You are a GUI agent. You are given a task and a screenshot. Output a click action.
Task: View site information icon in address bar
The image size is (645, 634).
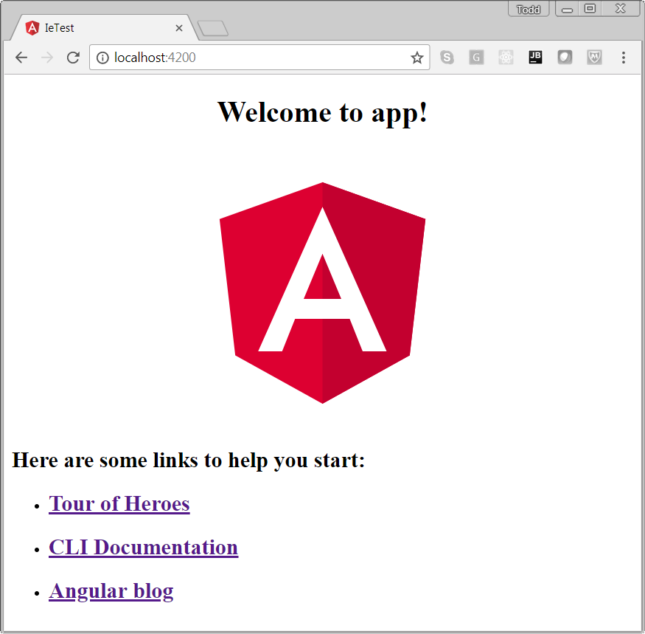pyautogui.click(x=102, y=58)
